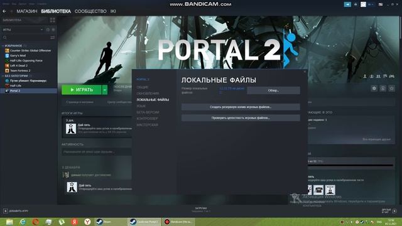The width and height of the screenshot is (402, 226).
Task: Click the Обзор... browse button
Action: [273, 90]
